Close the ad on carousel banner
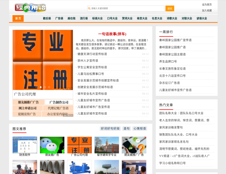 [72, 89]
